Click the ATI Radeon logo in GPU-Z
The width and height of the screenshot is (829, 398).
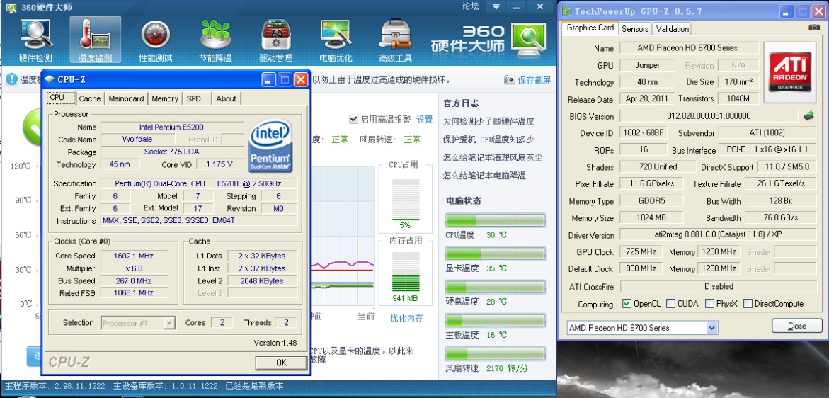point(790,72)
